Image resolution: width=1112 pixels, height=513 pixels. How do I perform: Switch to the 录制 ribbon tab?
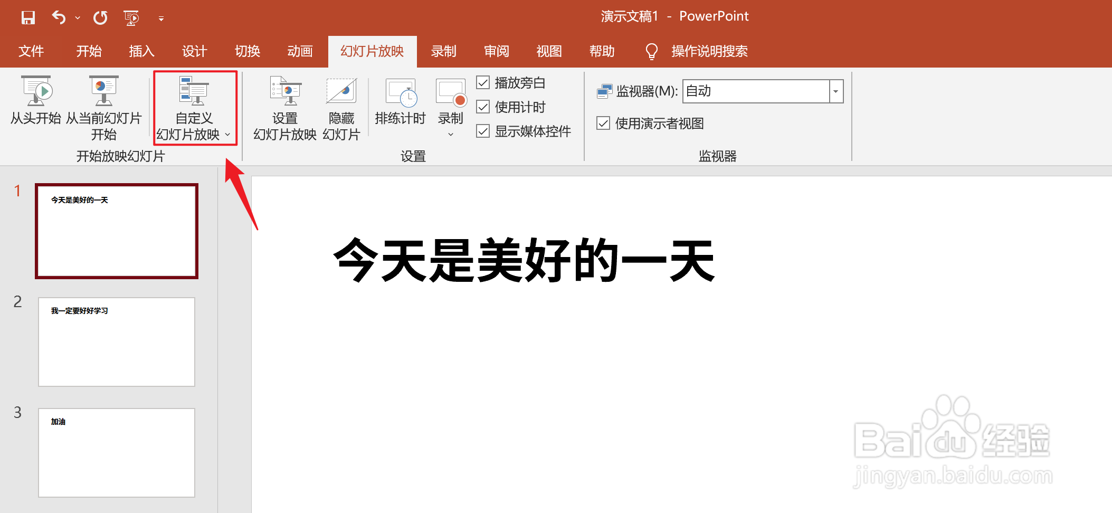point(443,51)
